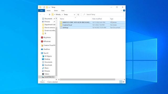168x94 pixels.
Task: Open recent locations dropdown arrow
Action: (47, 15)
